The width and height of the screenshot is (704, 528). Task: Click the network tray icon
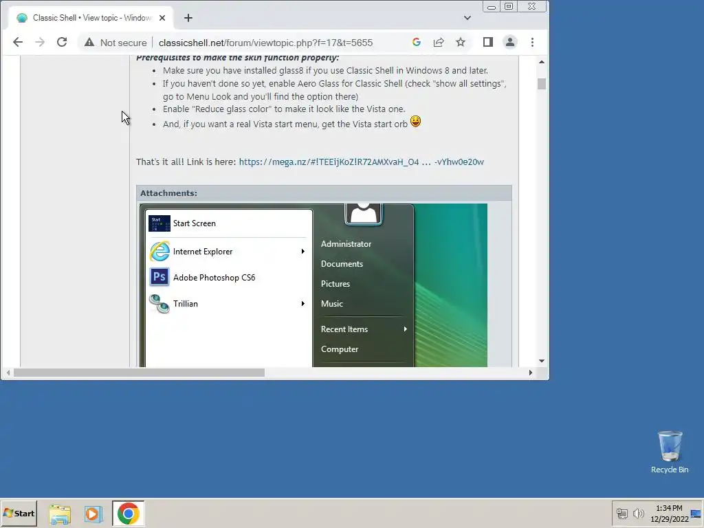[x=621, y=513]
